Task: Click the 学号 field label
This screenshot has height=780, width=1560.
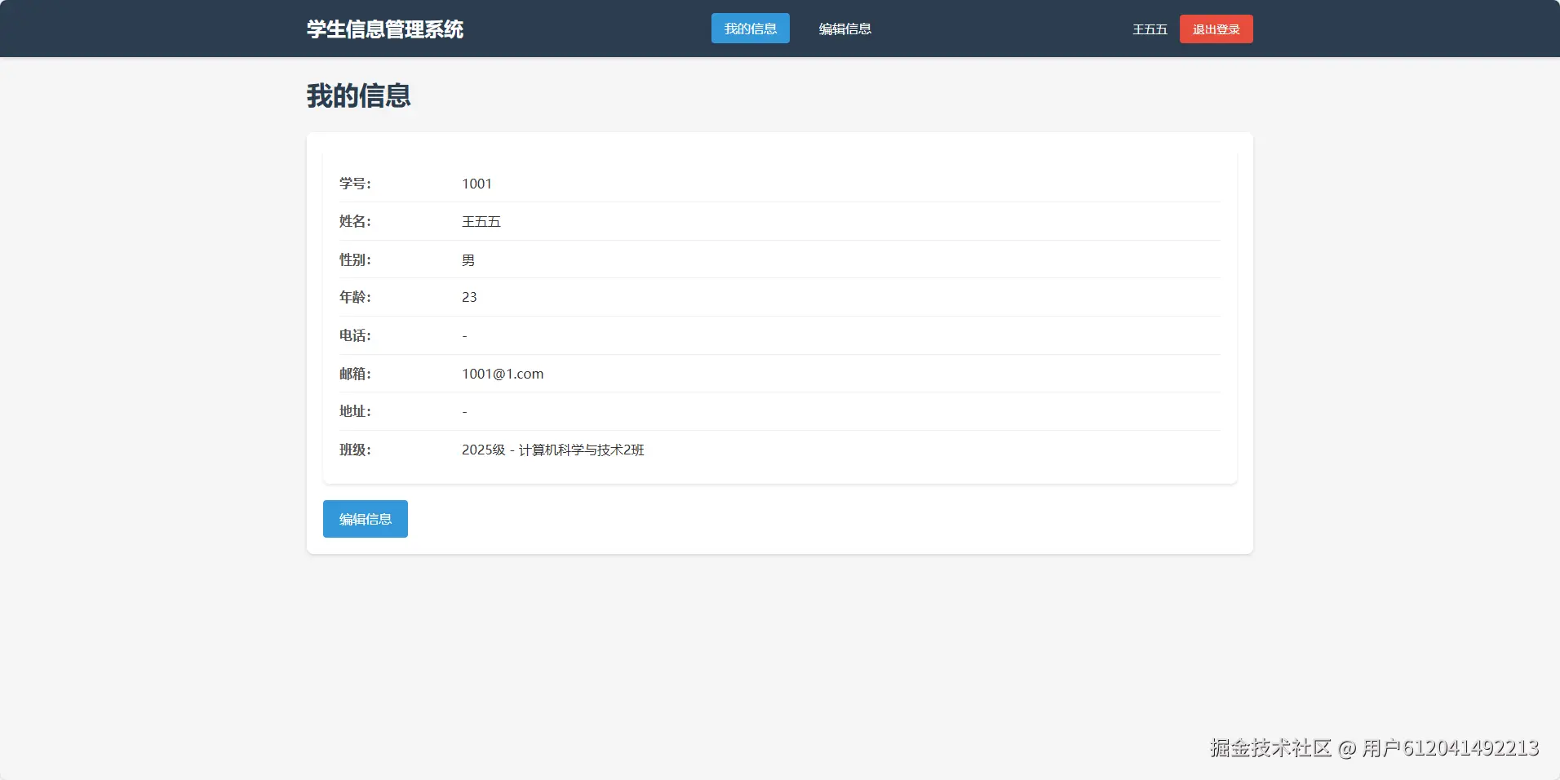Action: pos(355,184)
